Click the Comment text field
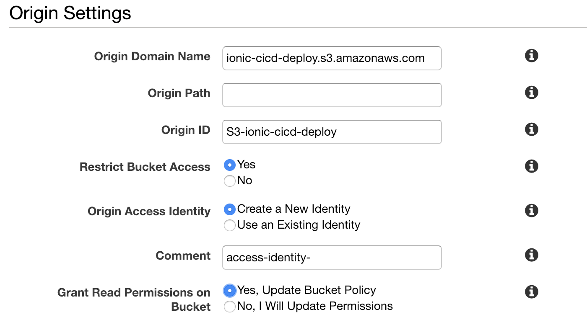The image size is (587, 325). click(332, 258)
